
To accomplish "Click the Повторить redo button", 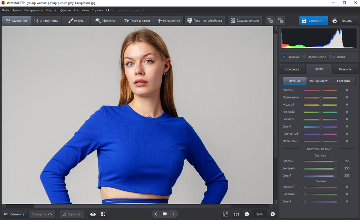I will point(42,214).
